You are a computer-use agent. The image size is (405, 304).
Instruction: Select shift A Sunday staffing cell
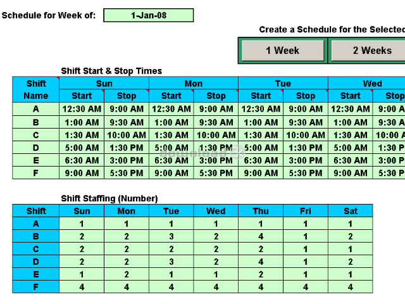pyautogui.click(x=82, y=224)
